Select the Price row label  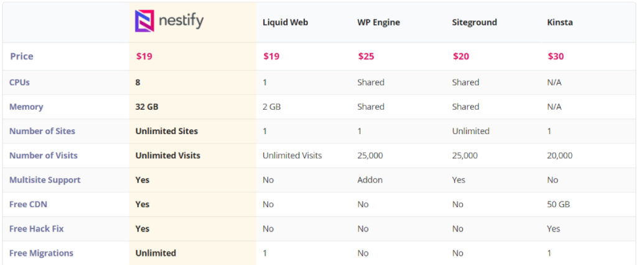22,56
